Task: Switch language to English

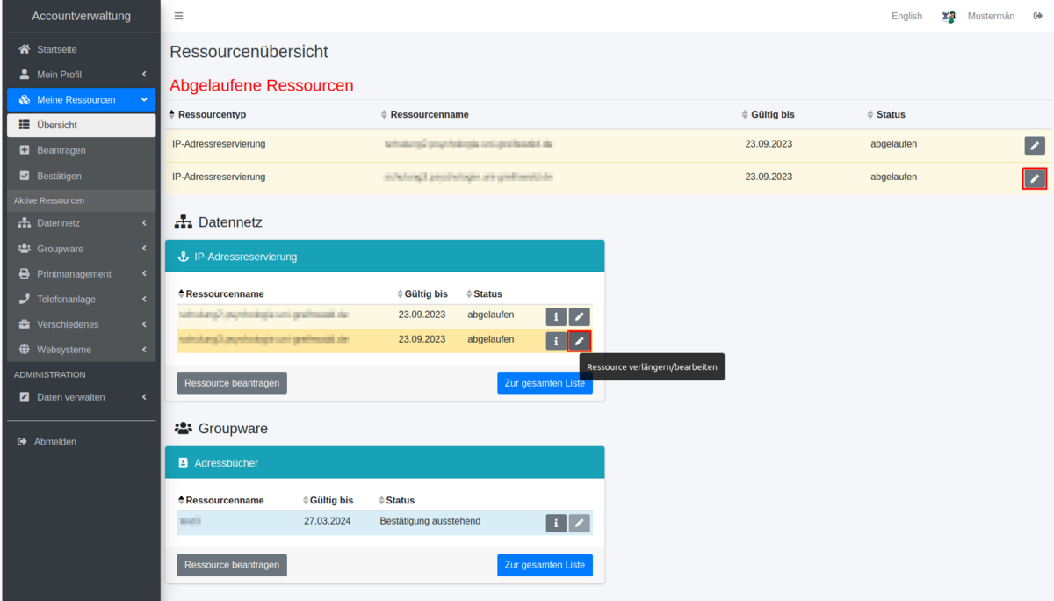Action: coord(906,16)
